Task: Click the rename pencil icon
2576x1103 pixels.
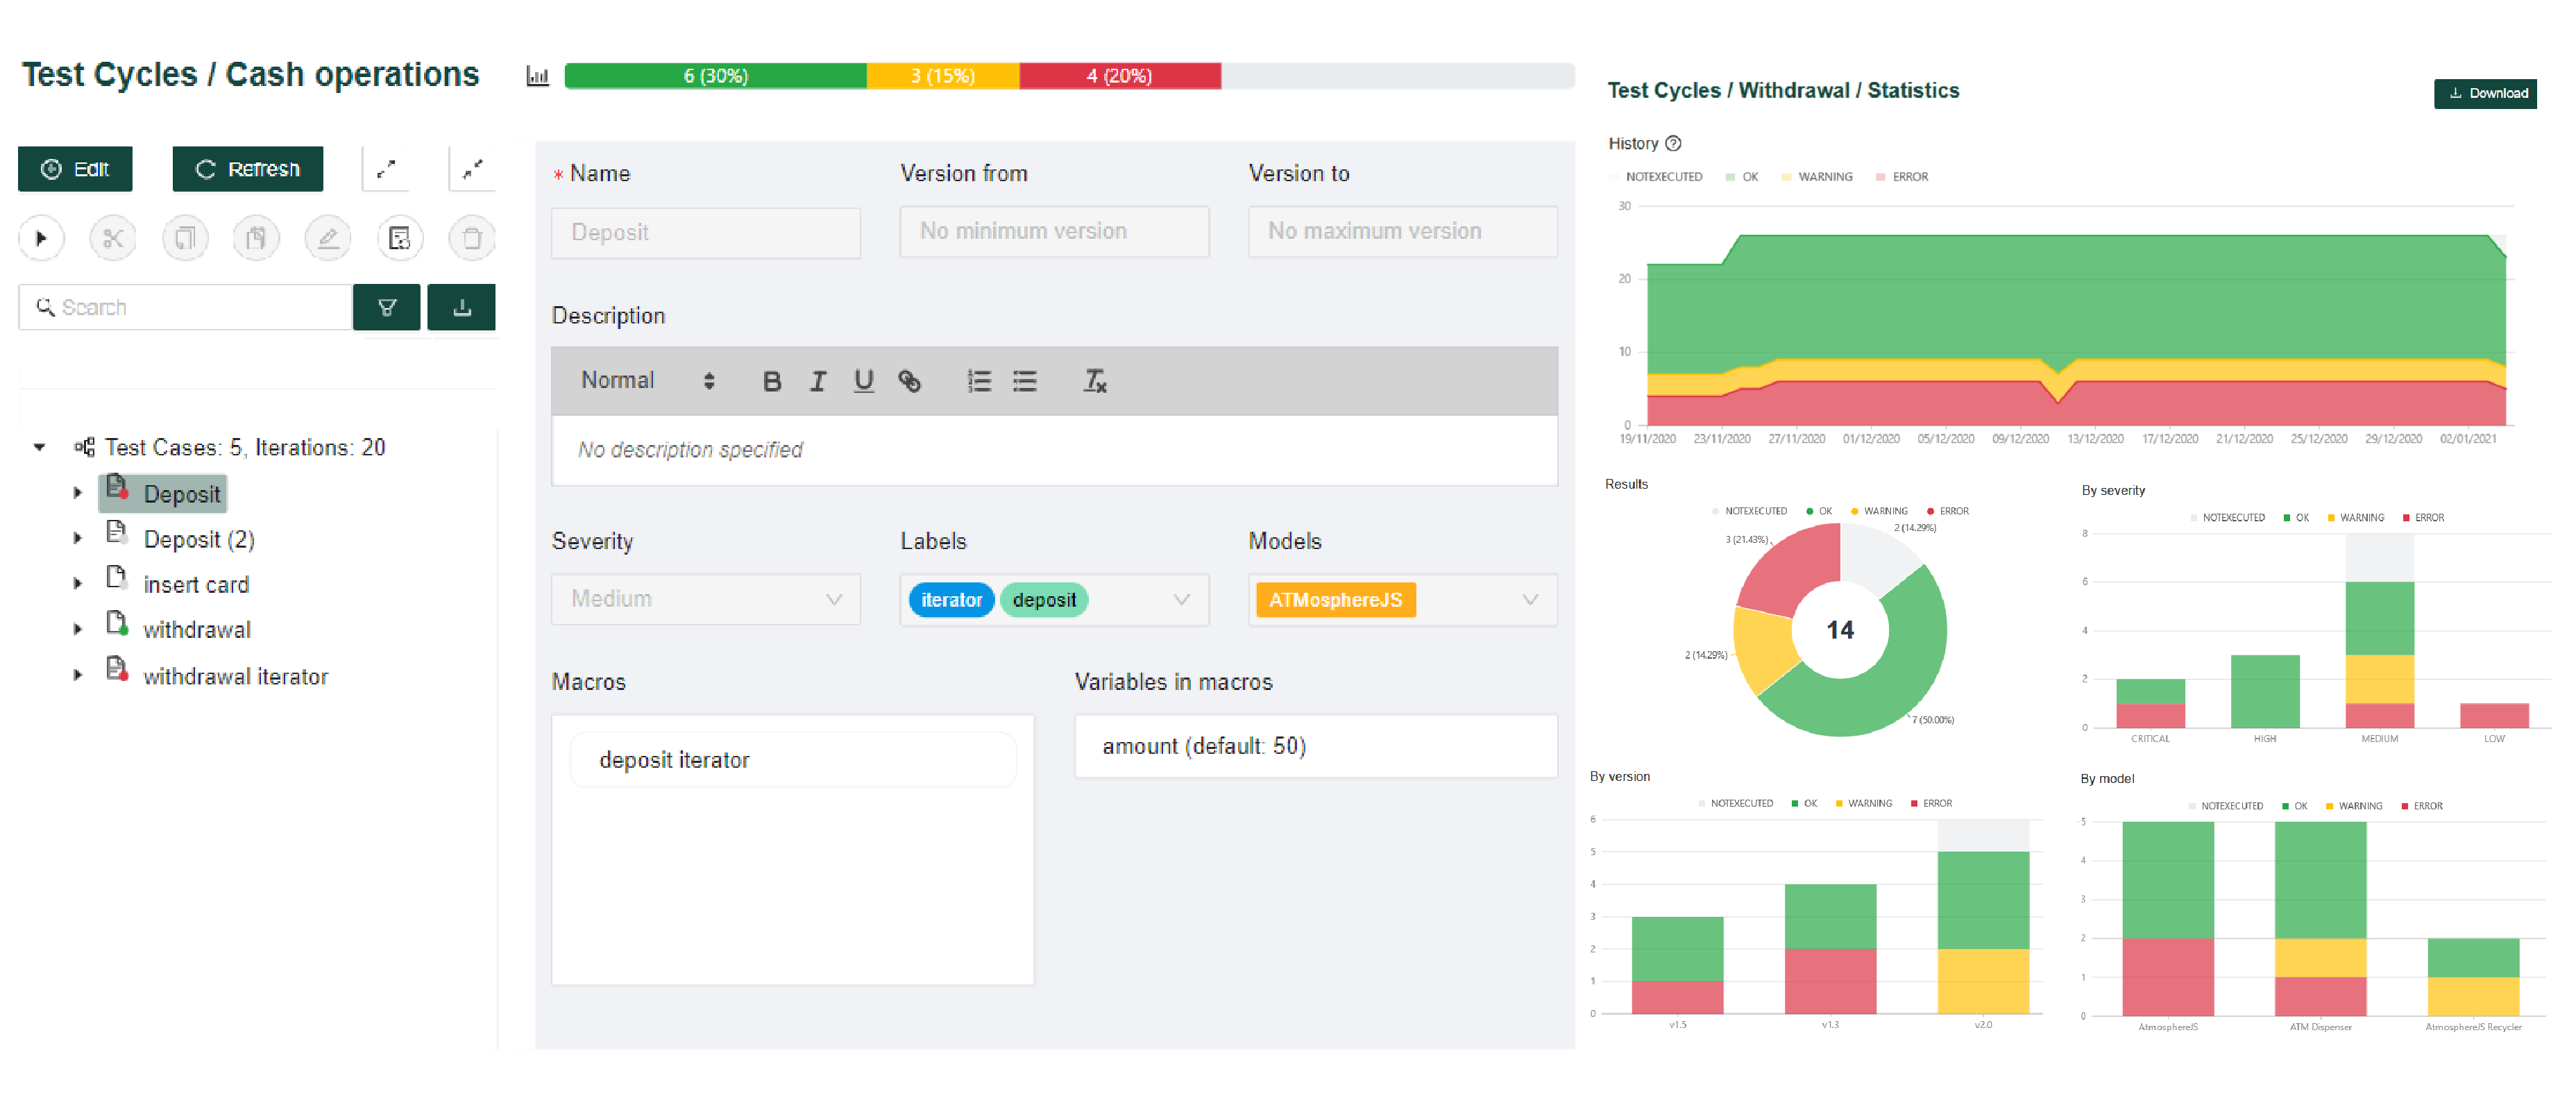Action: [328, 239]
